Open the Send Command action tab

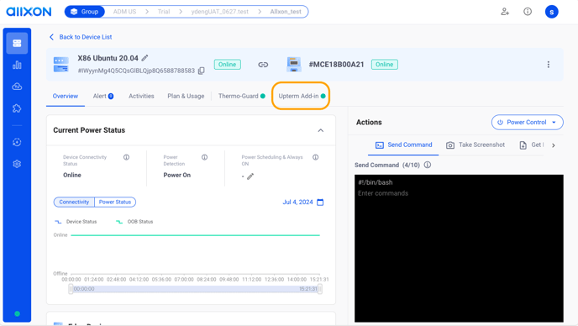point(403,145)
